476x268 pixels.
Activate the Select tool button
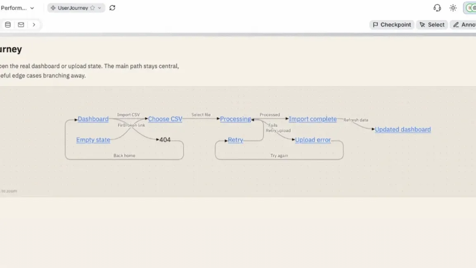[432, 25]
